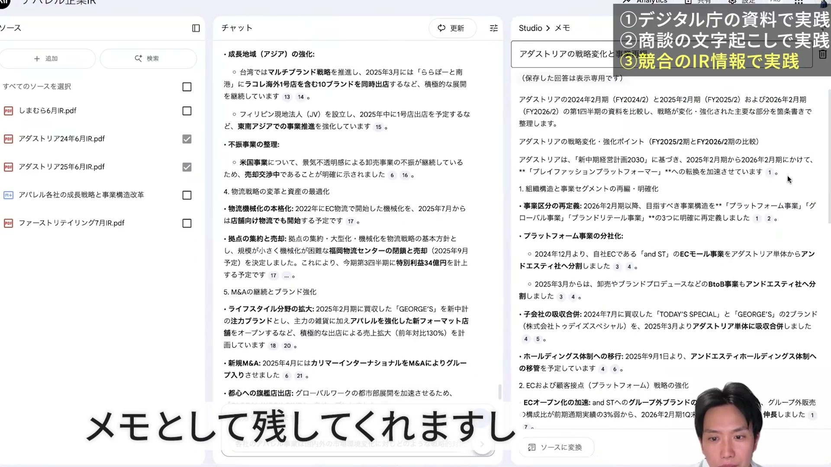Image resolution: width=831 pixels, height=467 pixels.
Task: Click the 更新 refresh chat button
Action: point(452,28)
